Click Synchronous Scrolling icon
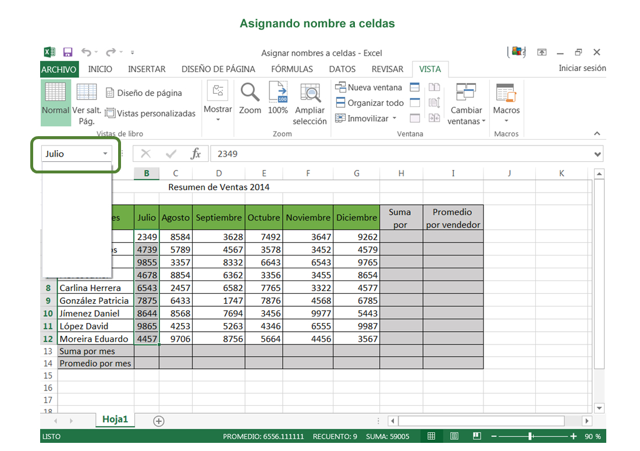The height and width of the screenshot is (451, 640). pos(434,102)
